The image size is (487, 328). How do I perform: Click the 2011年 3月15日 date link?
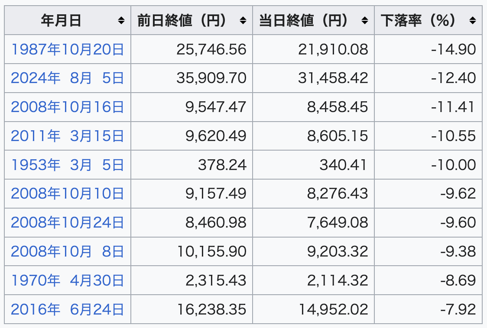point(68,136)
